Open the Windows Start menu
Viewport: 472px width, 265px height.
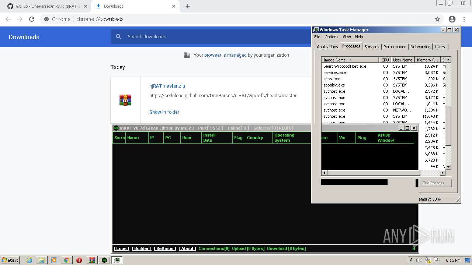(10, 260)
